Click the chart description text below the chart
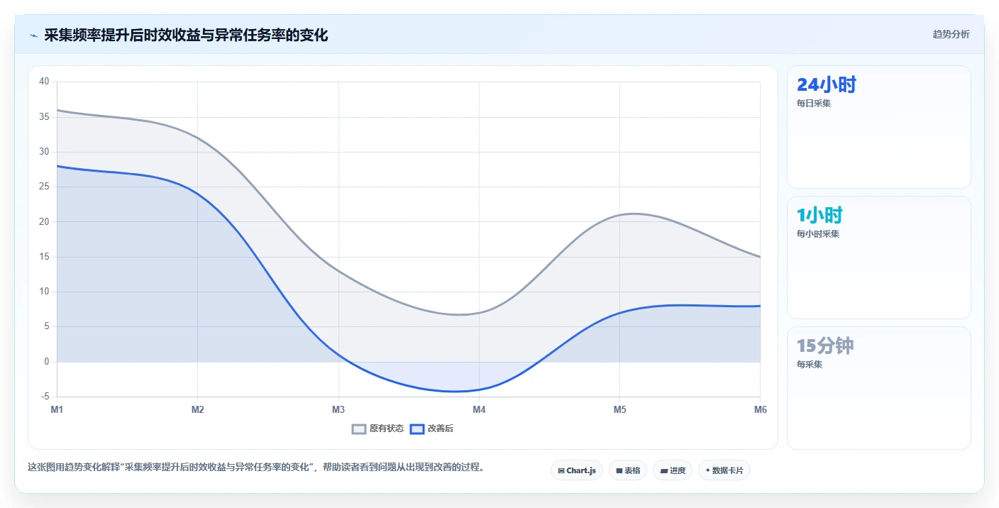The height and width of the screenshot is (508, 999). click(256, 467)
